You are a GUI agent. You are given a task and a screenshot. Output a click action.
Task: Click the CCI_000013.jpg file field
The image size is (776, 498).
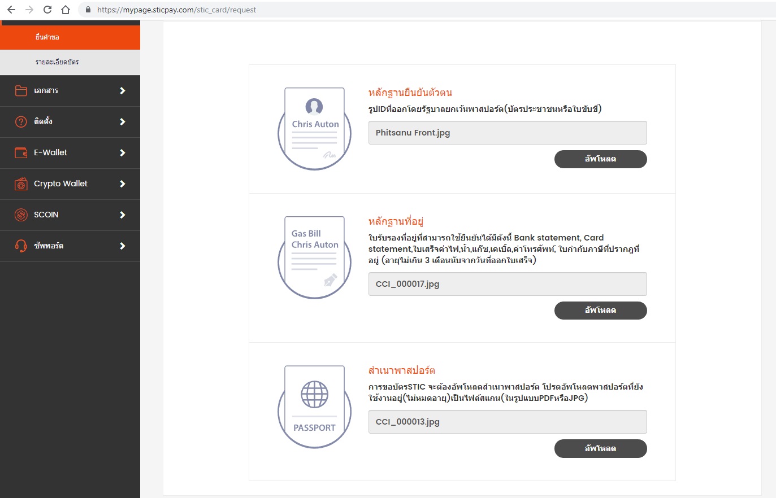[508, 422]
